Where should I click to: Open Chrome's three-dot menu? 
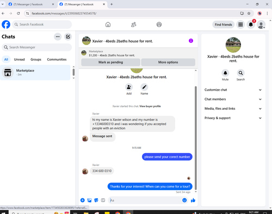pos(267,14)
